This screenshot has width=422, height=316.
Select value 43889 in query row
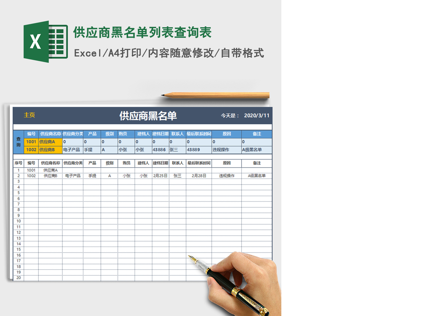tap(199, 150)
